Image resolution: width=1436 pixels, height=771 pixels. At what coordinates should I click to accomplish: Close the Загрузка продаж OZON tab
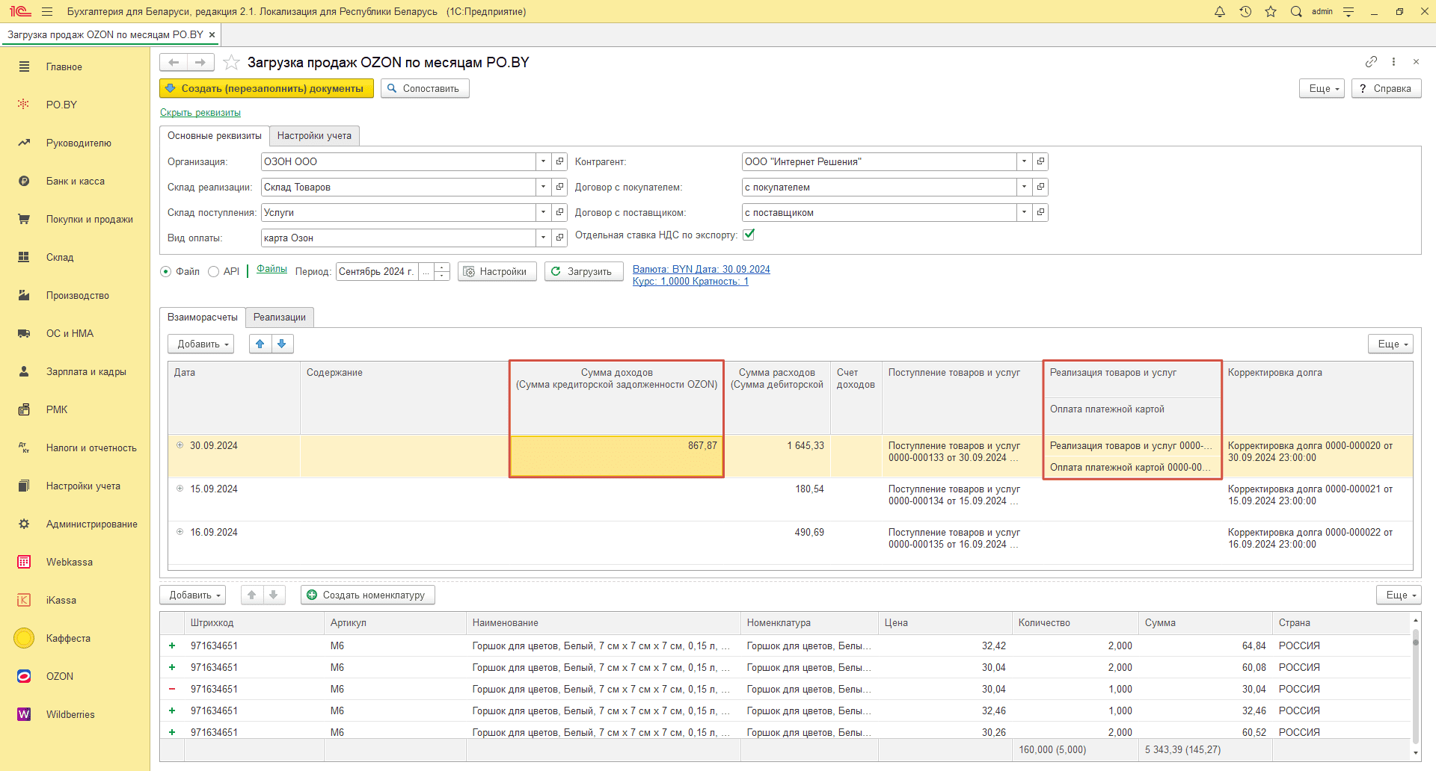click(x=212, y=34)
